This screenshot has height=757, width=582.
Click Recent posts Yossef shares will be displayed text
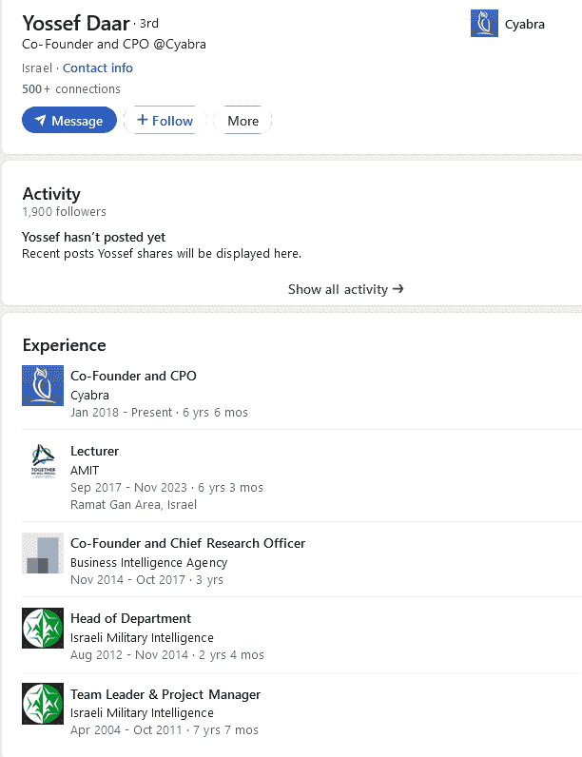162,254
